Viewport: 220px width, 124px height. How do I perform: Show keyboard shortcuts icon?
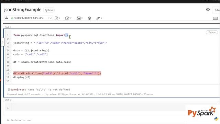click(215, 18)
